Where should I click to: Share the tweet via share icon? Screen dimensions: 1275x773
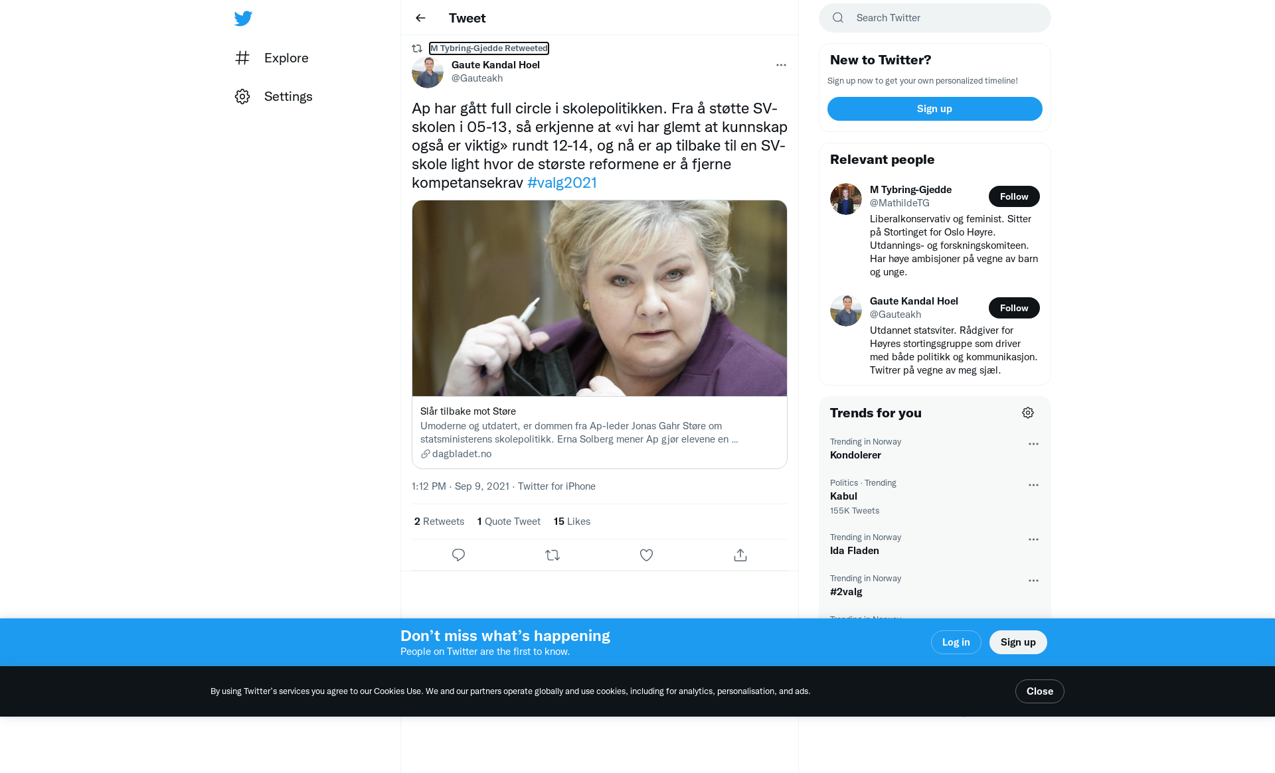[x=740, y=555]
